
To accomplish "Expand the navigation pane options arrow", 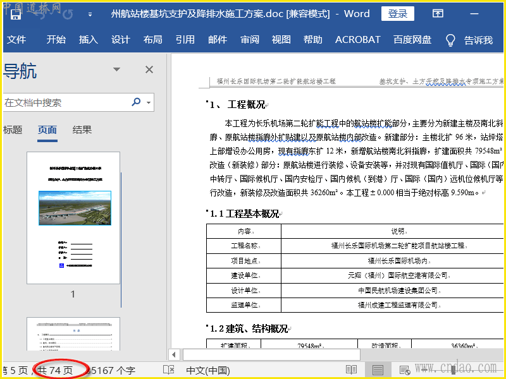I will point(116,70).
